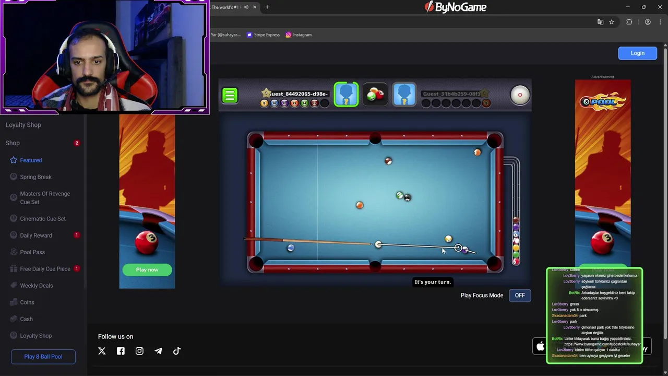The width and height of the screenshot is (668, 376).
Task: Open Stripe Express bookmark
Action: [x=264, y=35]
